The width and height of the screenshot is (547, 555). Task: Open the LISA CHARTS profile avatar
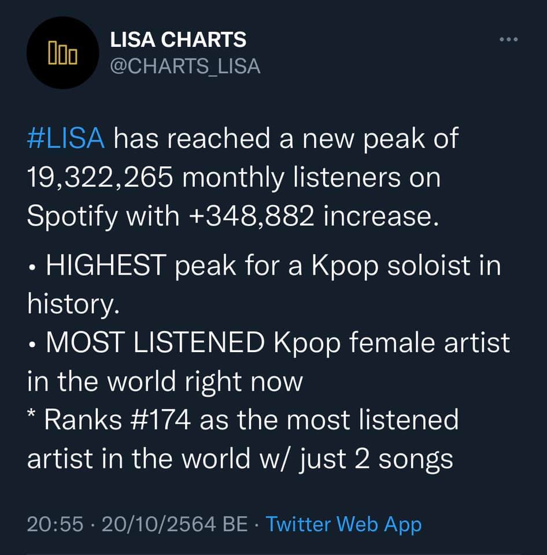tap(62, 53)
